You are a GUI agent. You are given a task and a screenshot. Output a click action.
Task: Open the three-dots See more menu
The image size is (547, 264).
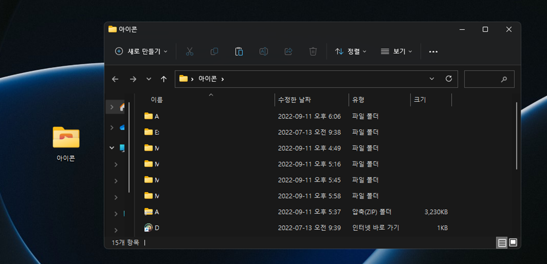pos(433,52)
